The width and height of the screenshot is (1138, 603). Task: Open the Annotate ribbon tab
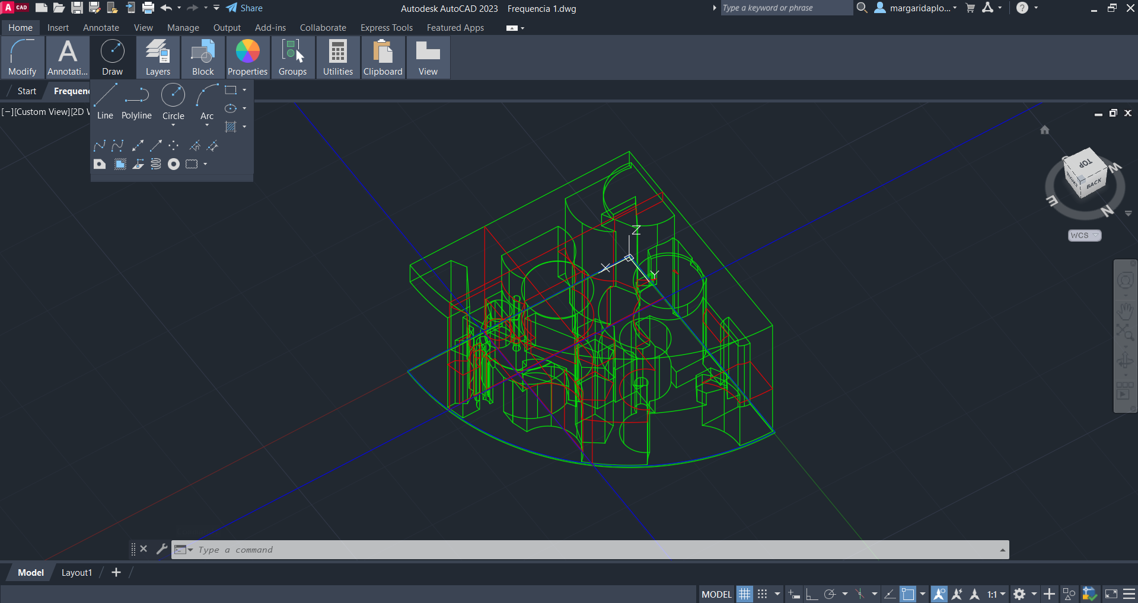coord(101,28)
